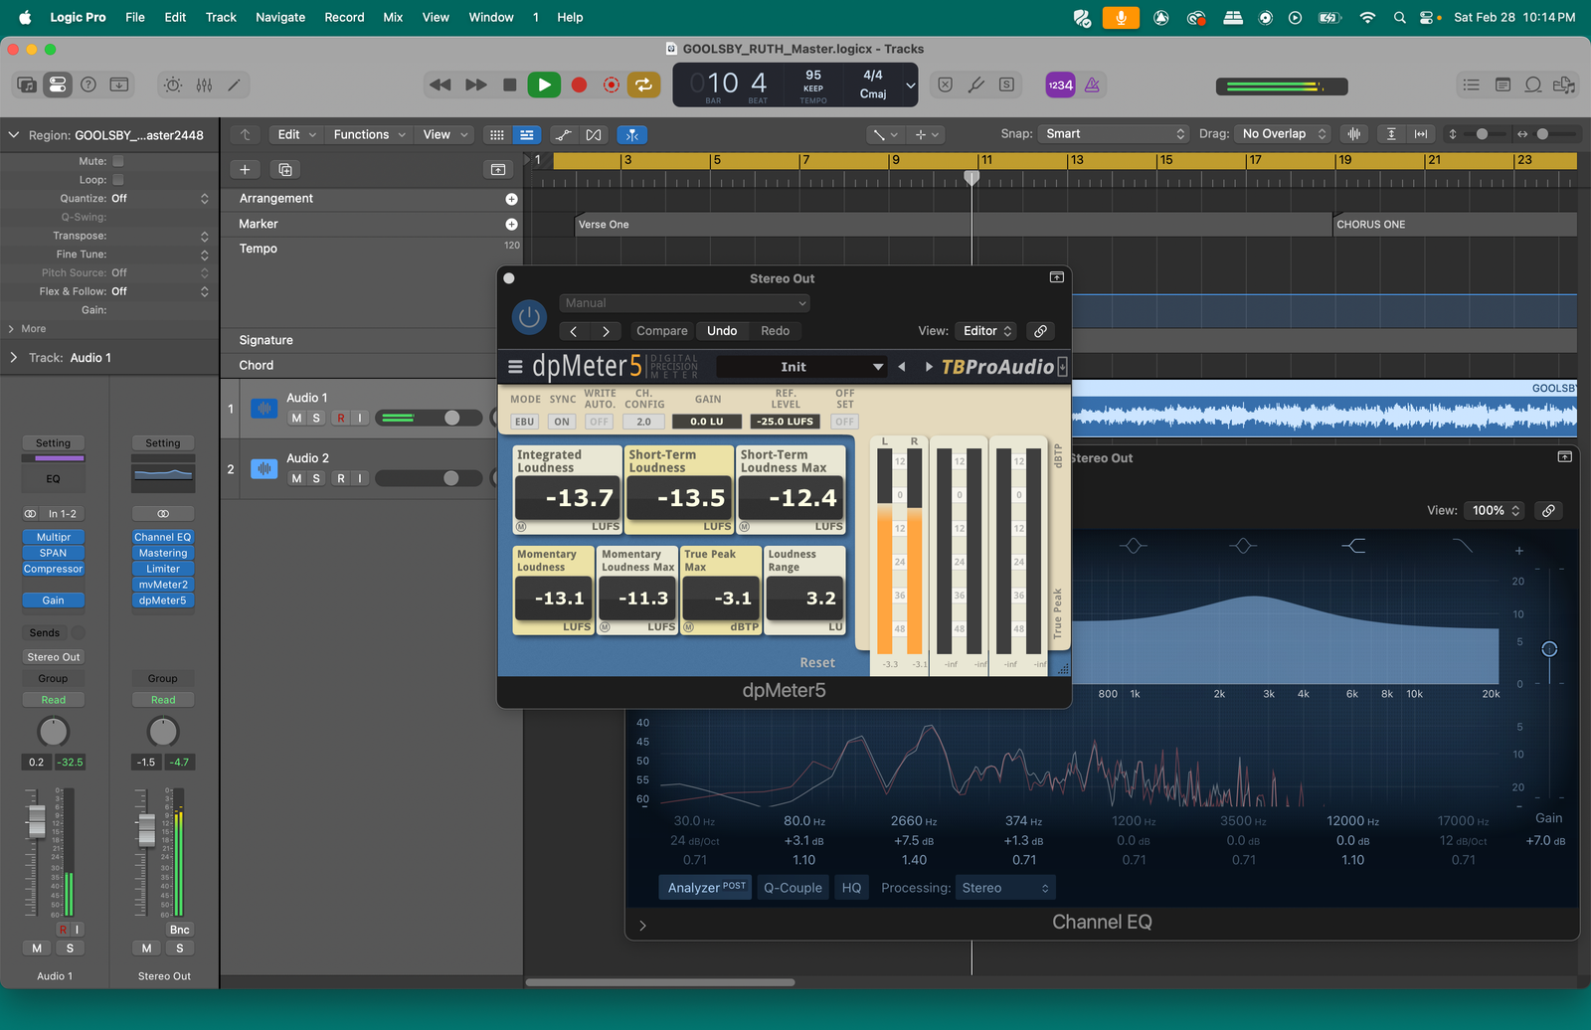Open the Functions menu in tracks area
The height and width of the screenshot is (1030, 1591).
click(x=369, y=134)
